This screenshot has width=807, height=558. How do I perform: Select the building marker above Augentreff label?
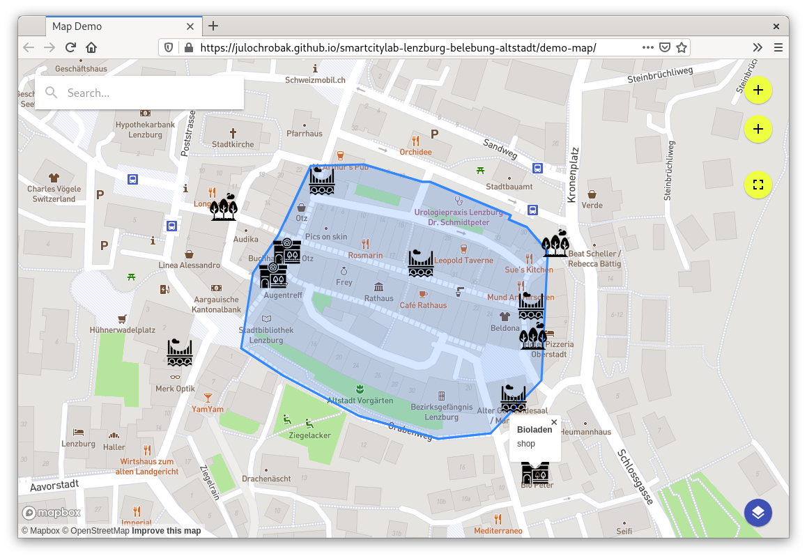pos(273,275)
